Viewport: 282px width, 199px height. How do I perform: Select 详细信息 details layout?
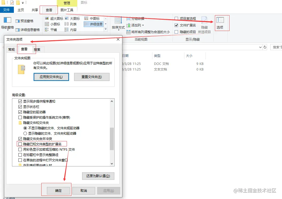[x=94, y=24]
